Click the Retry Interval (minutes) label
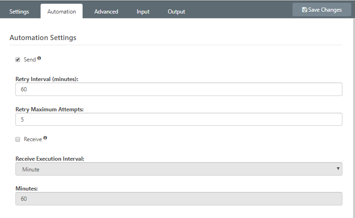The width and height of the screenshot is (355, 218). coord(47,79)
